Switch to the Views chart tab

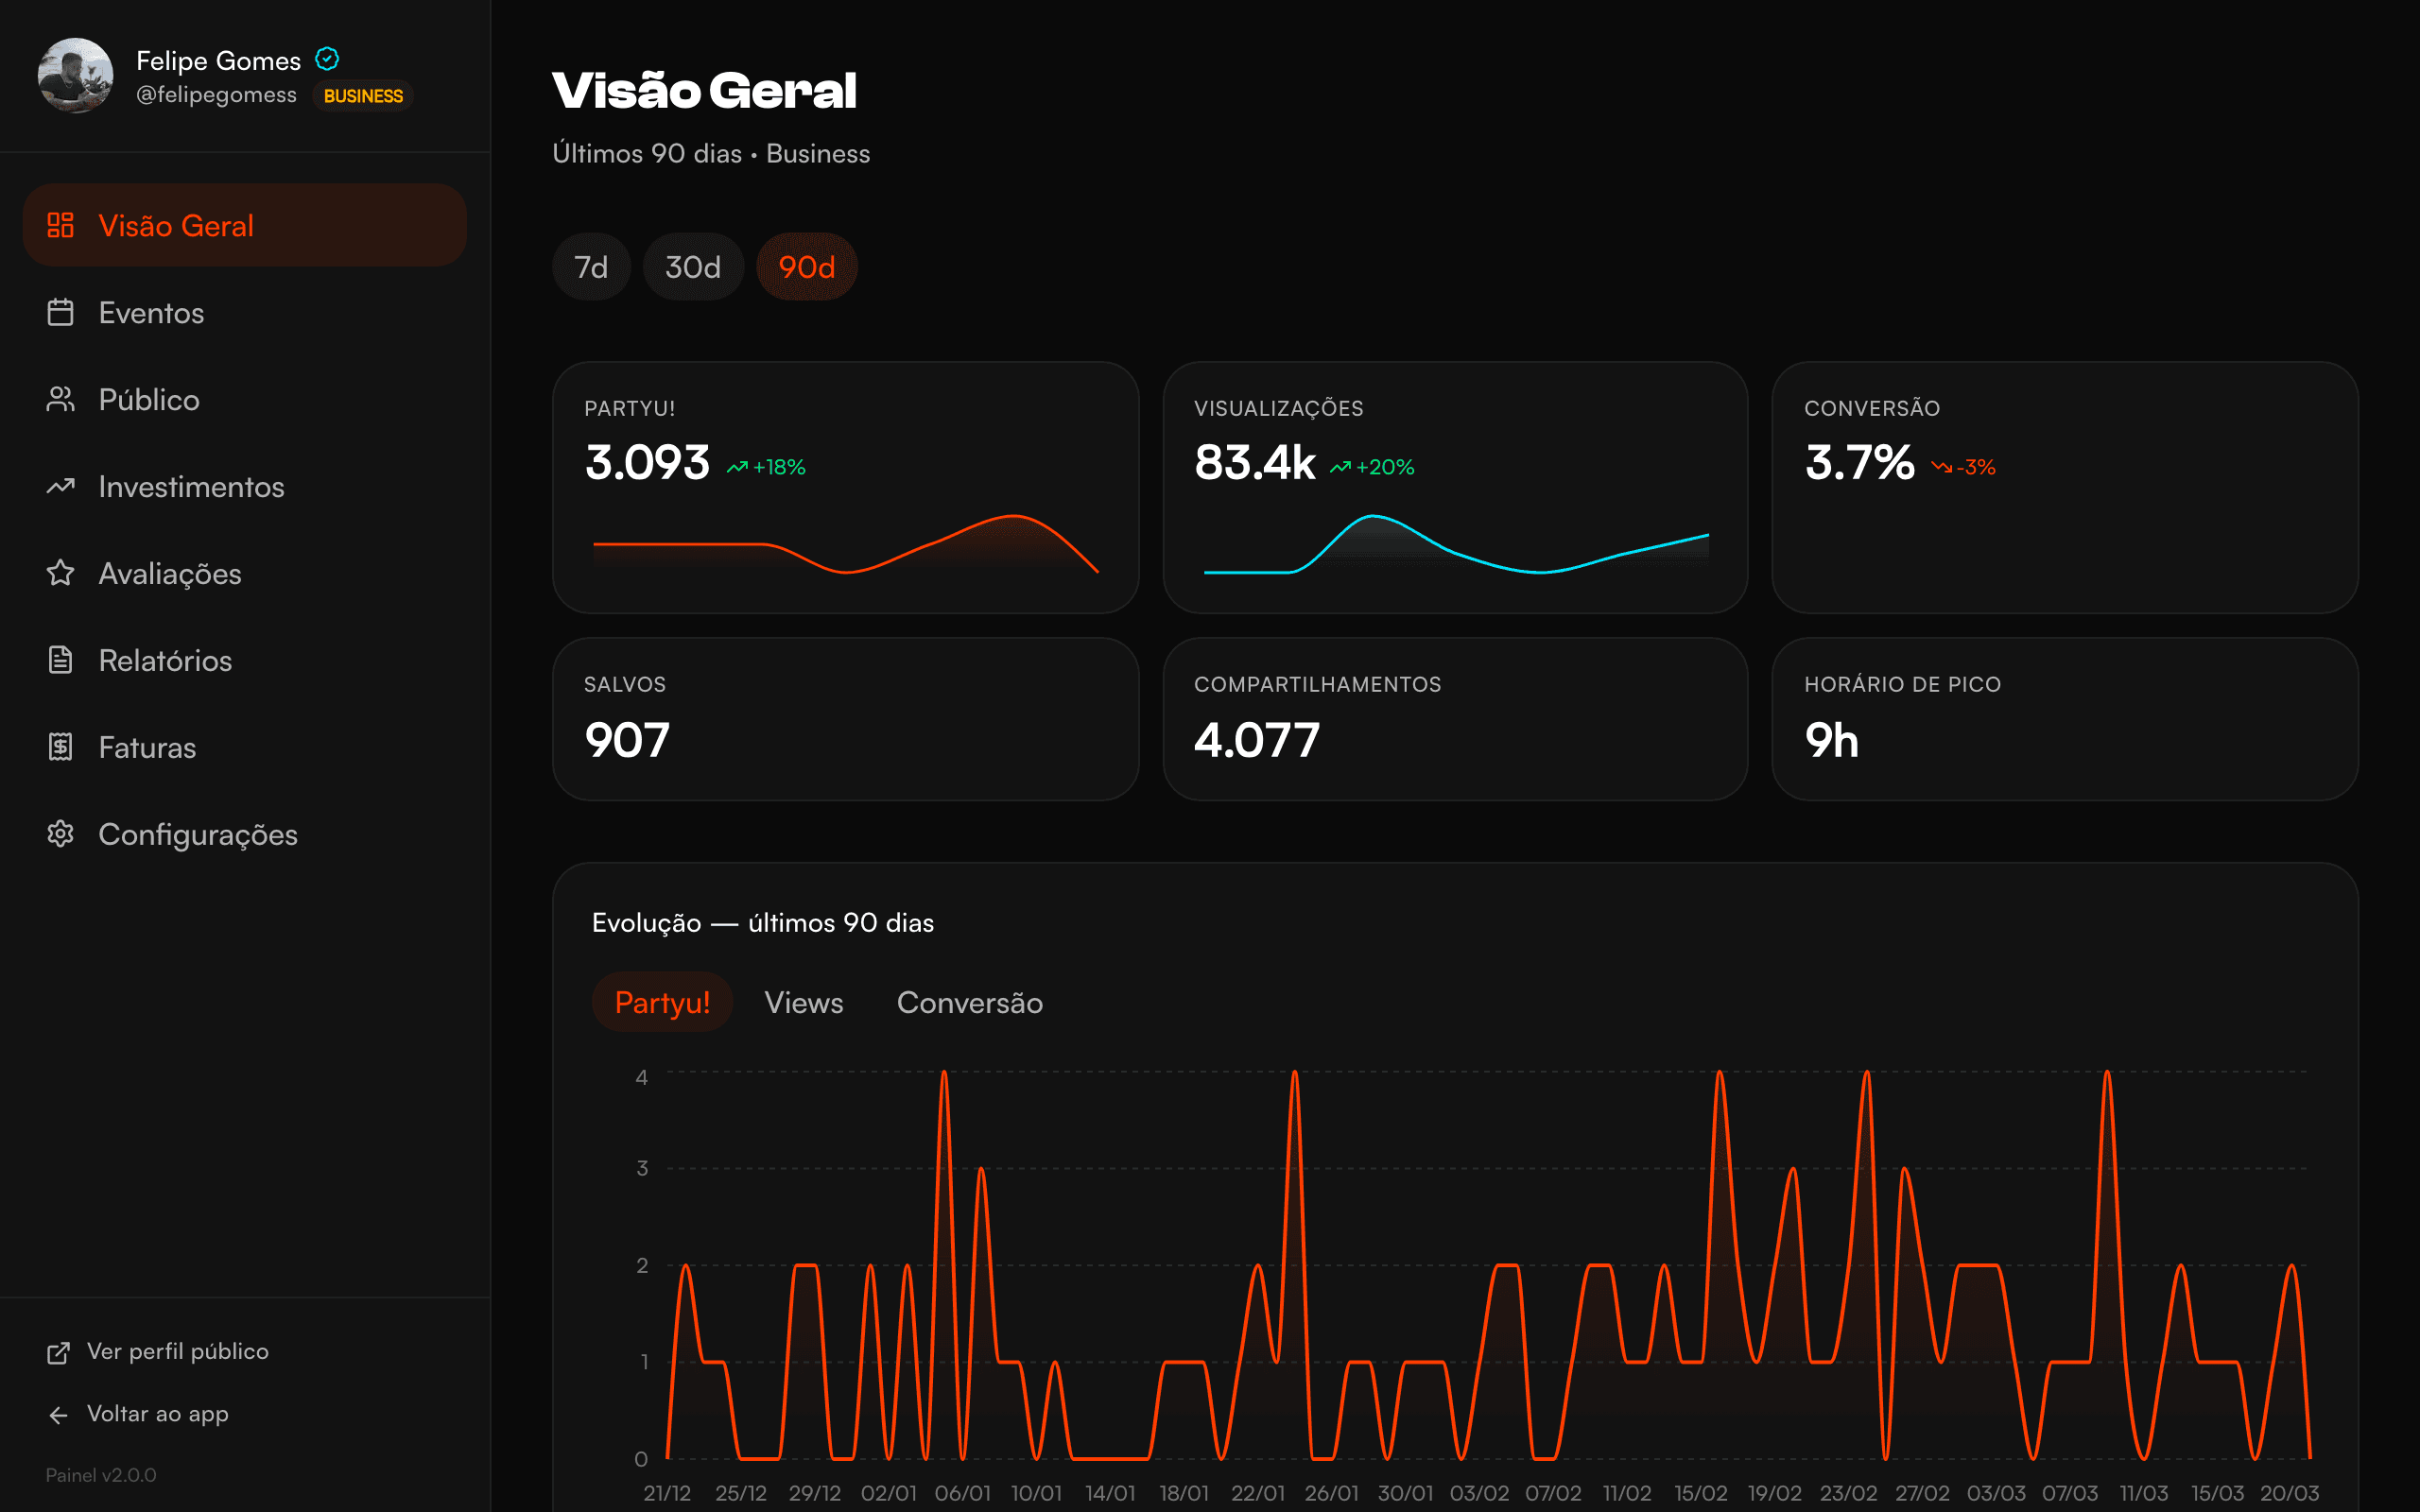coord(803,1002)
